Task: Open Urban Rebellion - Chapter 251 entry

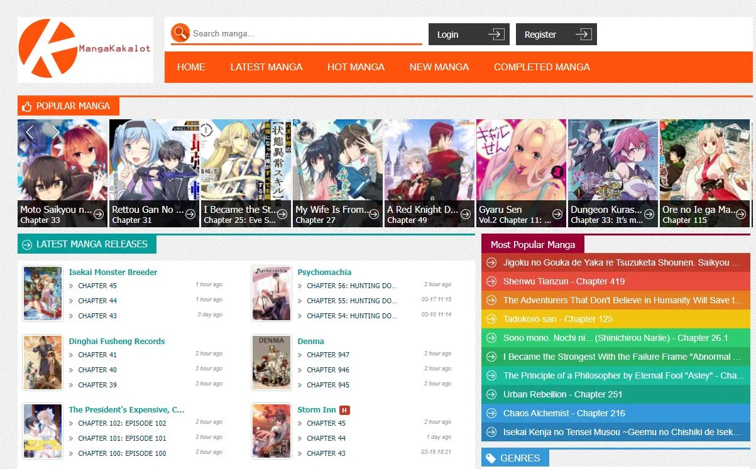Action: [616, 394]
